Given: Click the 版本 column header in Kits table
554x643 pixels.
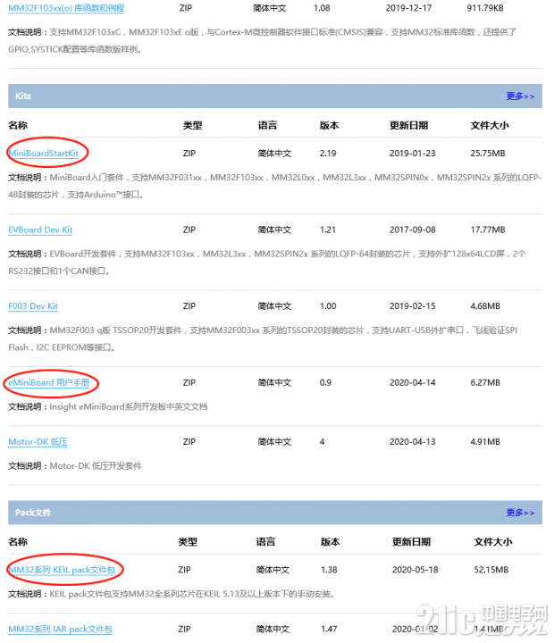Looking at the screenshot, I should [329, 126].
